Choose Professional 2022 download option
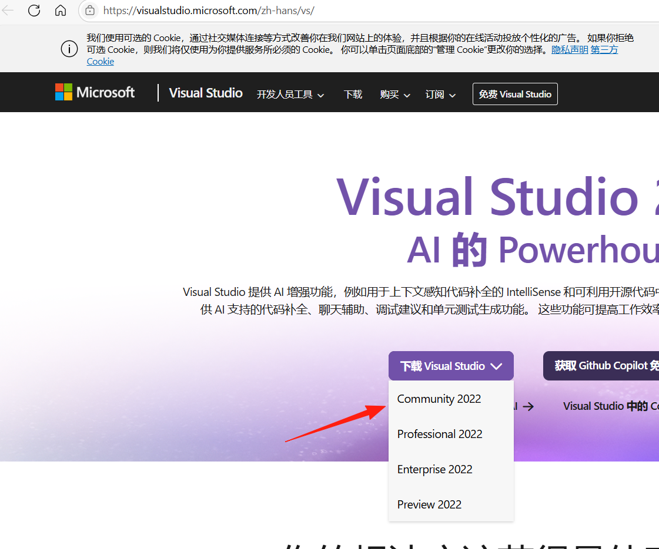Viewport: 659px width, 549px height. (x=440, y=435)
